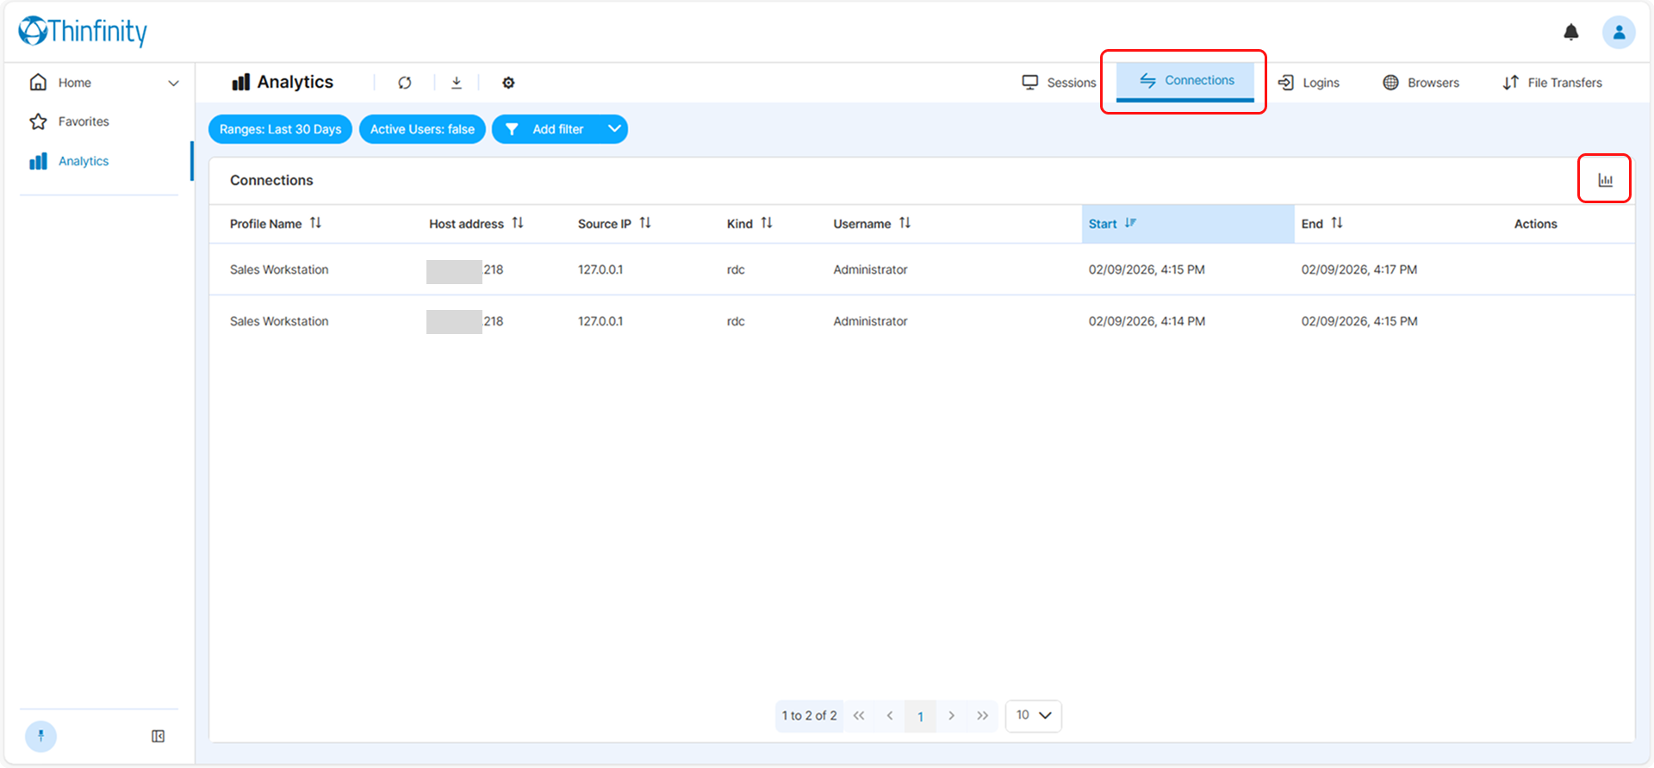Open Analytics settings gear
This screenshot has height=768, width=1654.
click(x=508, y=83)
